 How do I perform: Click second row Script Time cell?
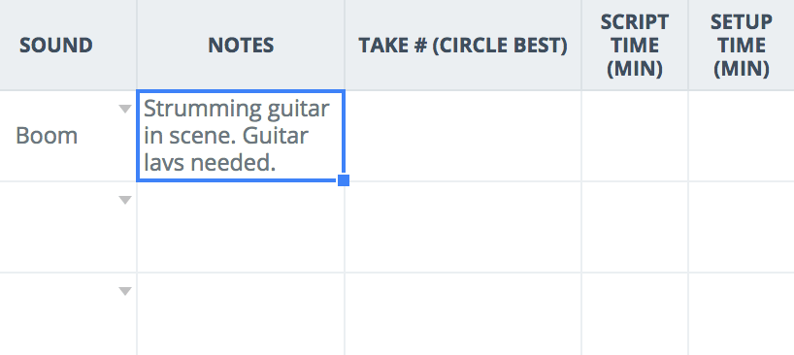[635, 227]
